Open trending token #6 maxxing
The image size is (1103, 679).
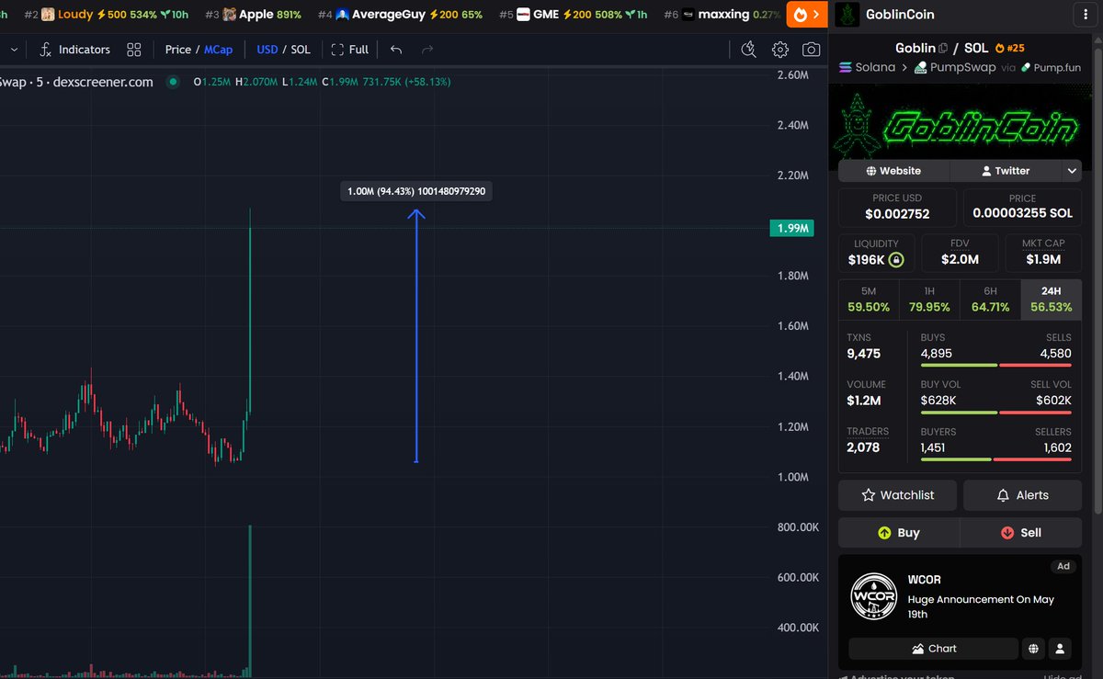(x=722, y=15)
